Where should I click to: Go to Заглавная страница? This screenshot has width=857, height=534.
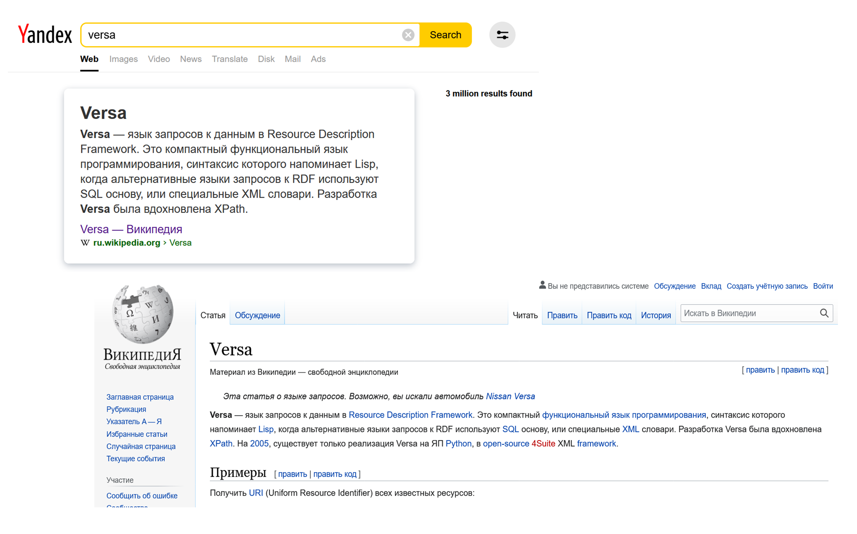click(140, 397)
